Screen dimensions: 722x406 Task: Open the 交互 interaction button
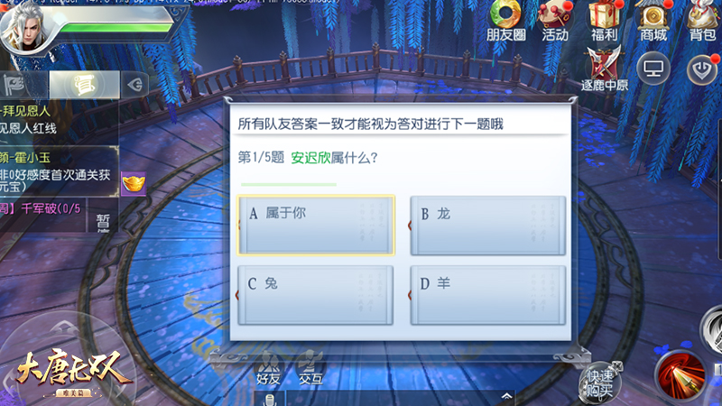click(310, 369)
